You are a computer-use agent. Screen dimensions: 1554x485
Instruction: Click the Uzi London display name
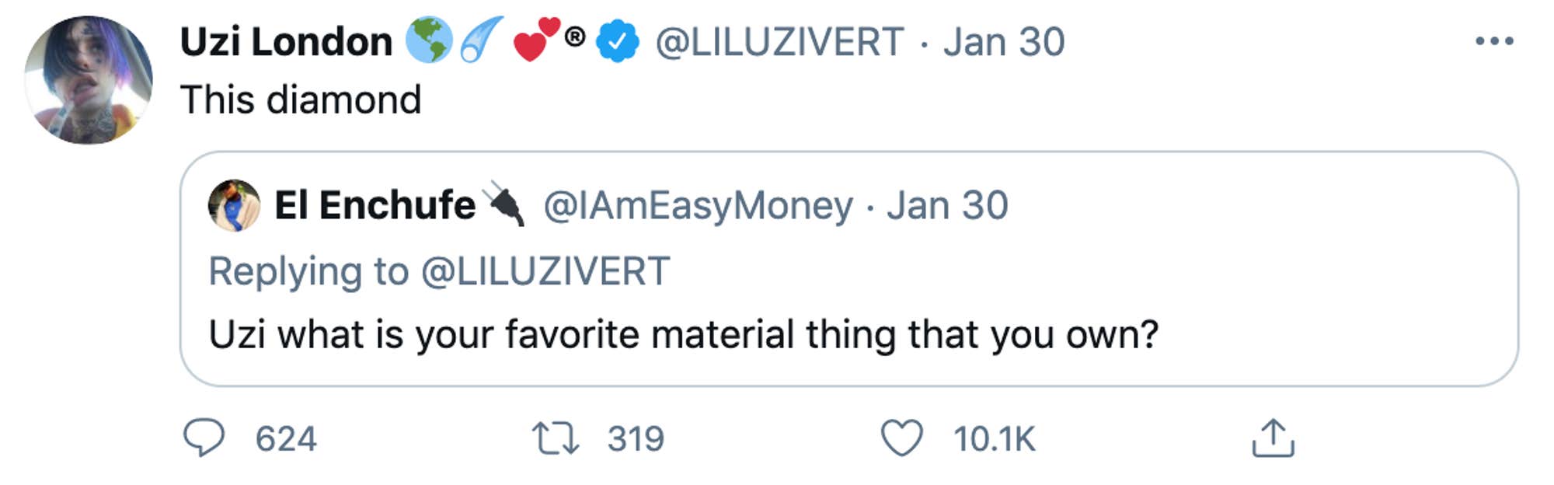tap(286, 42)
